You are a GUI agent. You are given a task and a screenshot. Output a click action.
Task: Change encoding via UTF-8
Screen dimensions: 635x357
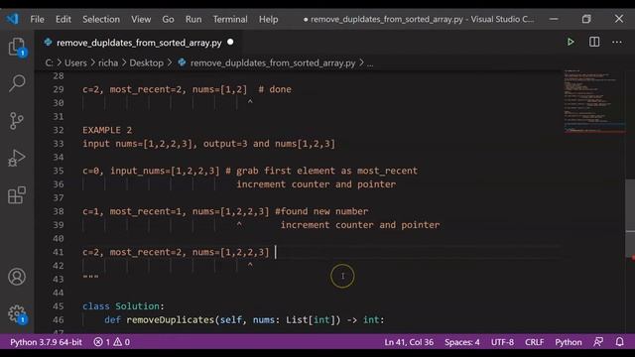pyautogui.click(x=502, y=342)
